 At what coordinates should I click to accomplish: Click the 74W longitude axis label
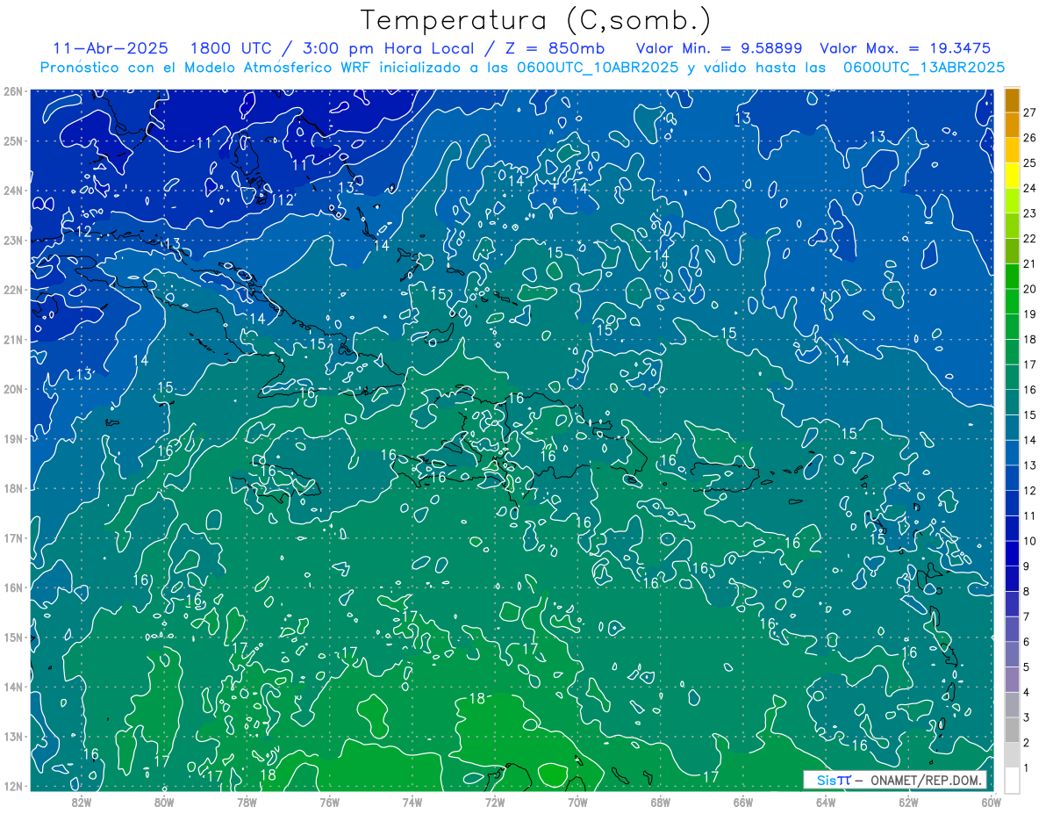[412, 802]
